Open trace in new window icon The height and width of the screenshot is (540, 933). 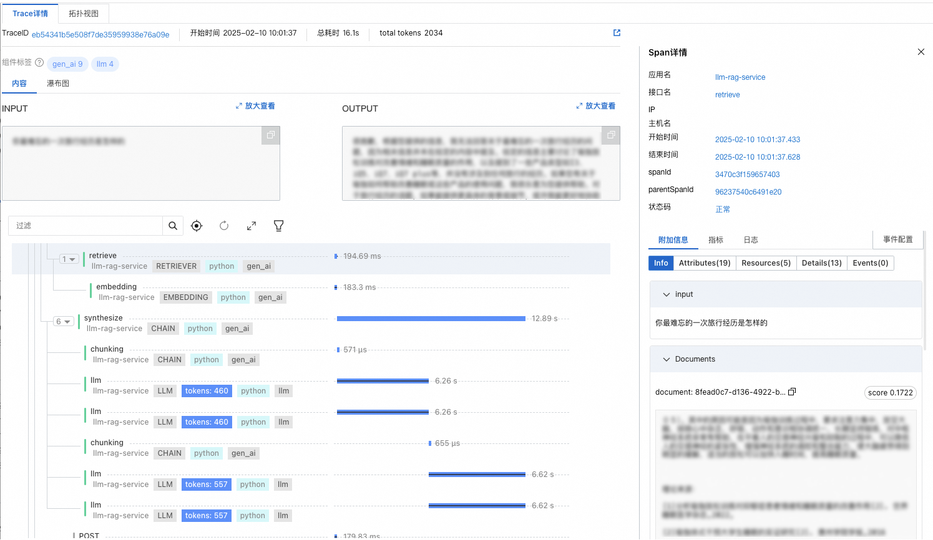617,33
